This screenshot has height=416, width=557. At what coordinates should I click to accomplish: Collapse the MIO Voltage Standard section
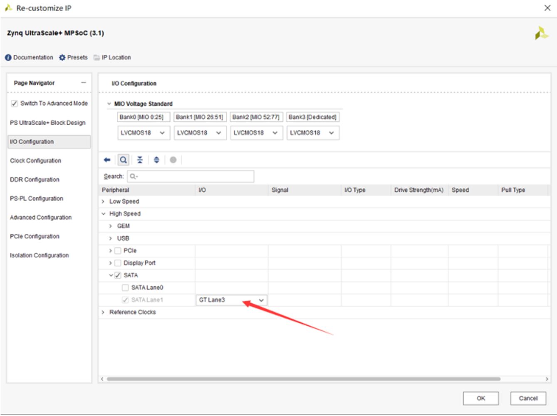[109, 104]
